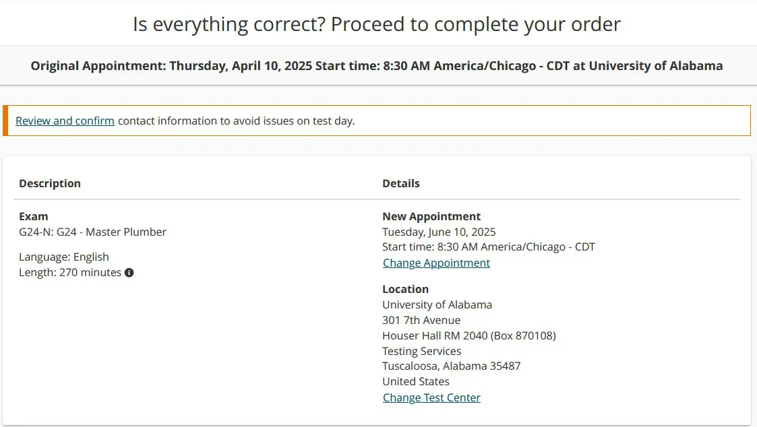The height and width of the screenshot is (427, 757).
Task: Click the Houser Hall RM 2040 address line
Action: click(469, 335)
